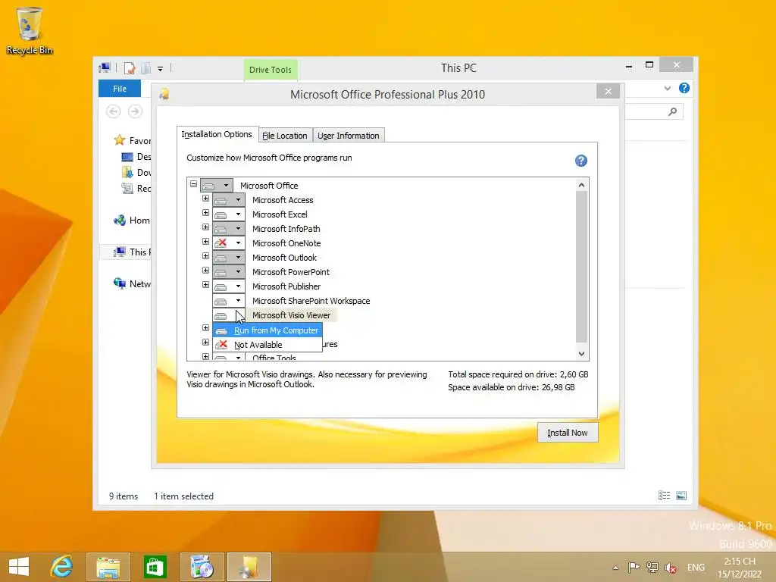The image size is (776, 582).
Task: Select the Microsoft OneNote label
Action: tap(286, 243)
